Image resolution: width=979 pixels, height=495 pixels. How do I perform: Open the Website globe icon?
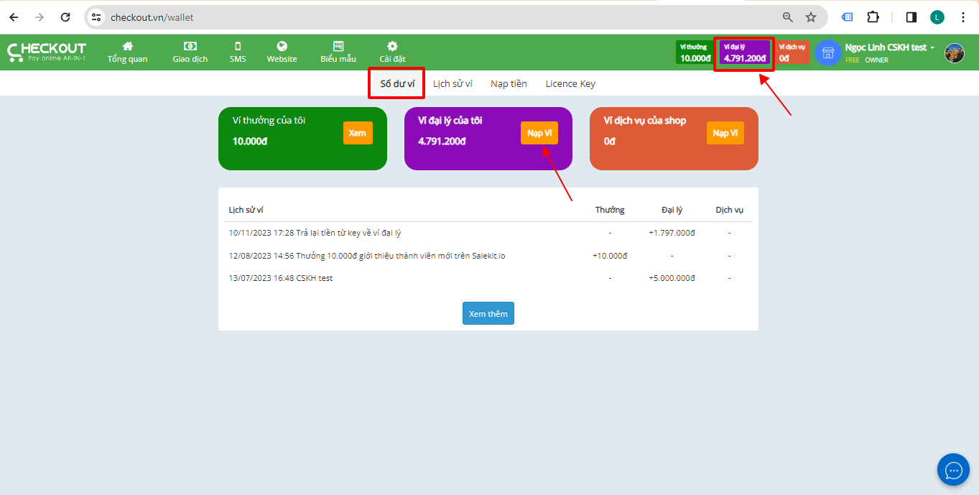coord(282,46)
